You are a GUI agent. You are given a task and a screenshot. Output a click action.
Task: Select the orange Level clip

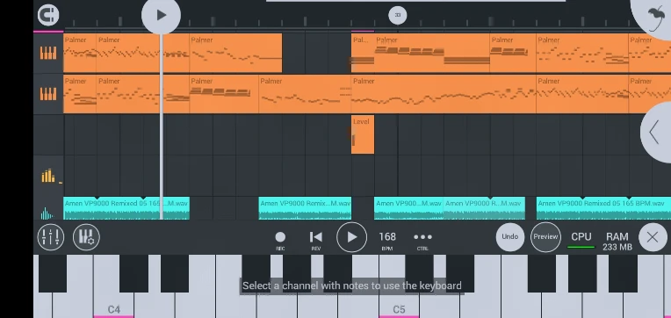click(x=363, y=134)
